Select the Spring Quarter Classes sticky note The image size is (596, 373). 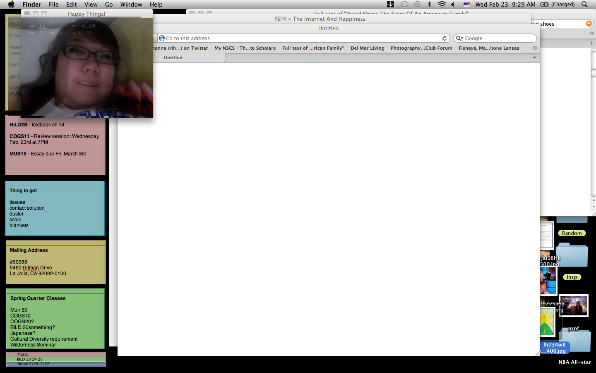[x=55, y=319]
